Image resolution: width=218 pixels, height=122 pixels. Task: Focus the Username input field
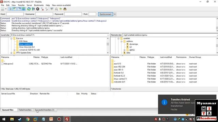(44, 14)
